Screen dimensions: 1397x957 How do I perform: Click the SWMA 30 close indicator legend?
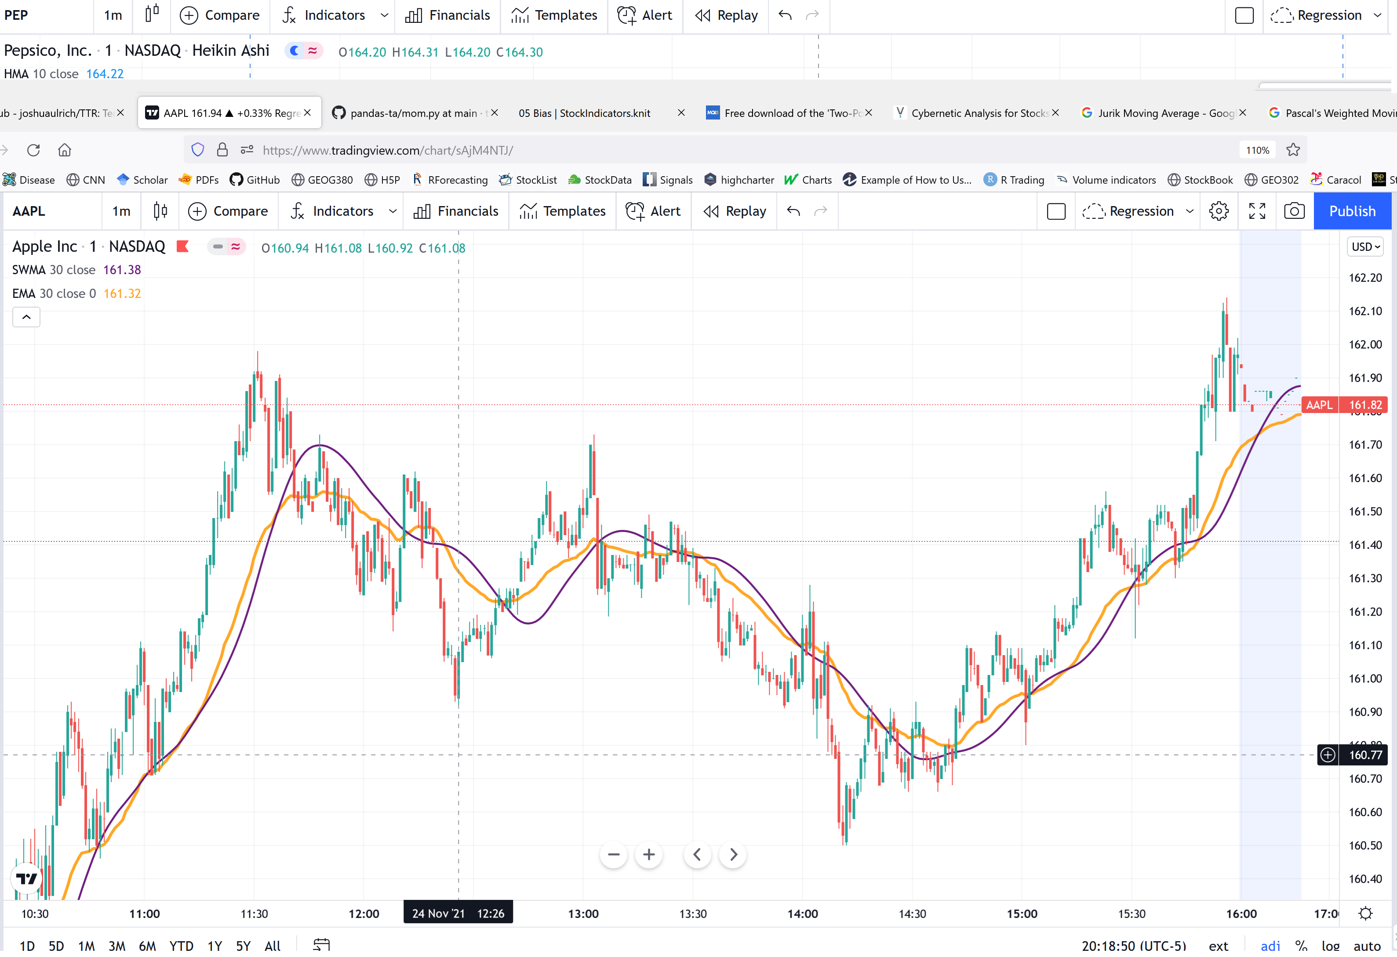pos(54,270)
